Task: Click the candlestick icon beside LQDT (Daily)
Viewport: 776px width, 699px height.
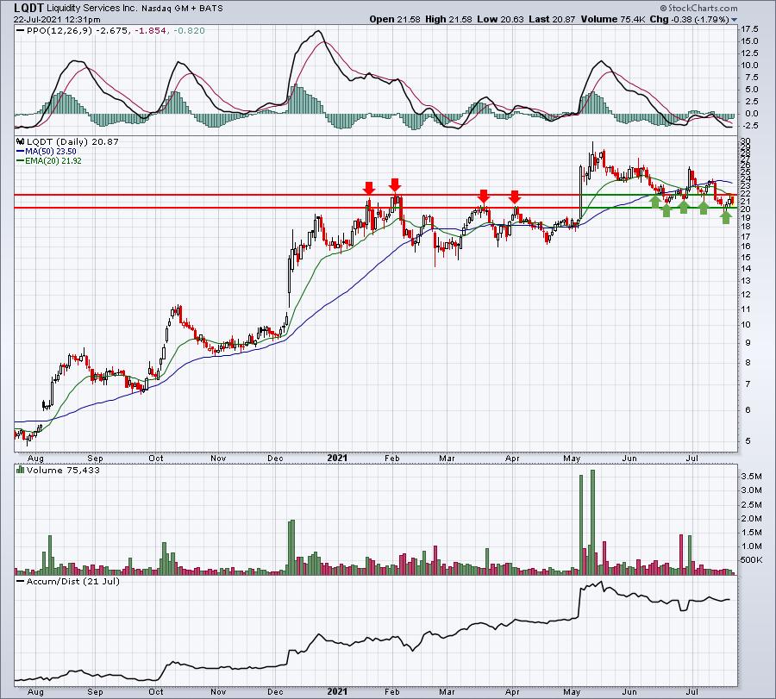Action: pyautogui.click(x=21, y=141)
